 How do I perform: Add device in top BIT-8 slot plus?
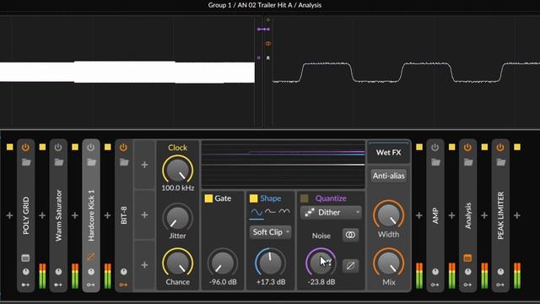pyautogui.click(x=144, y=165)
